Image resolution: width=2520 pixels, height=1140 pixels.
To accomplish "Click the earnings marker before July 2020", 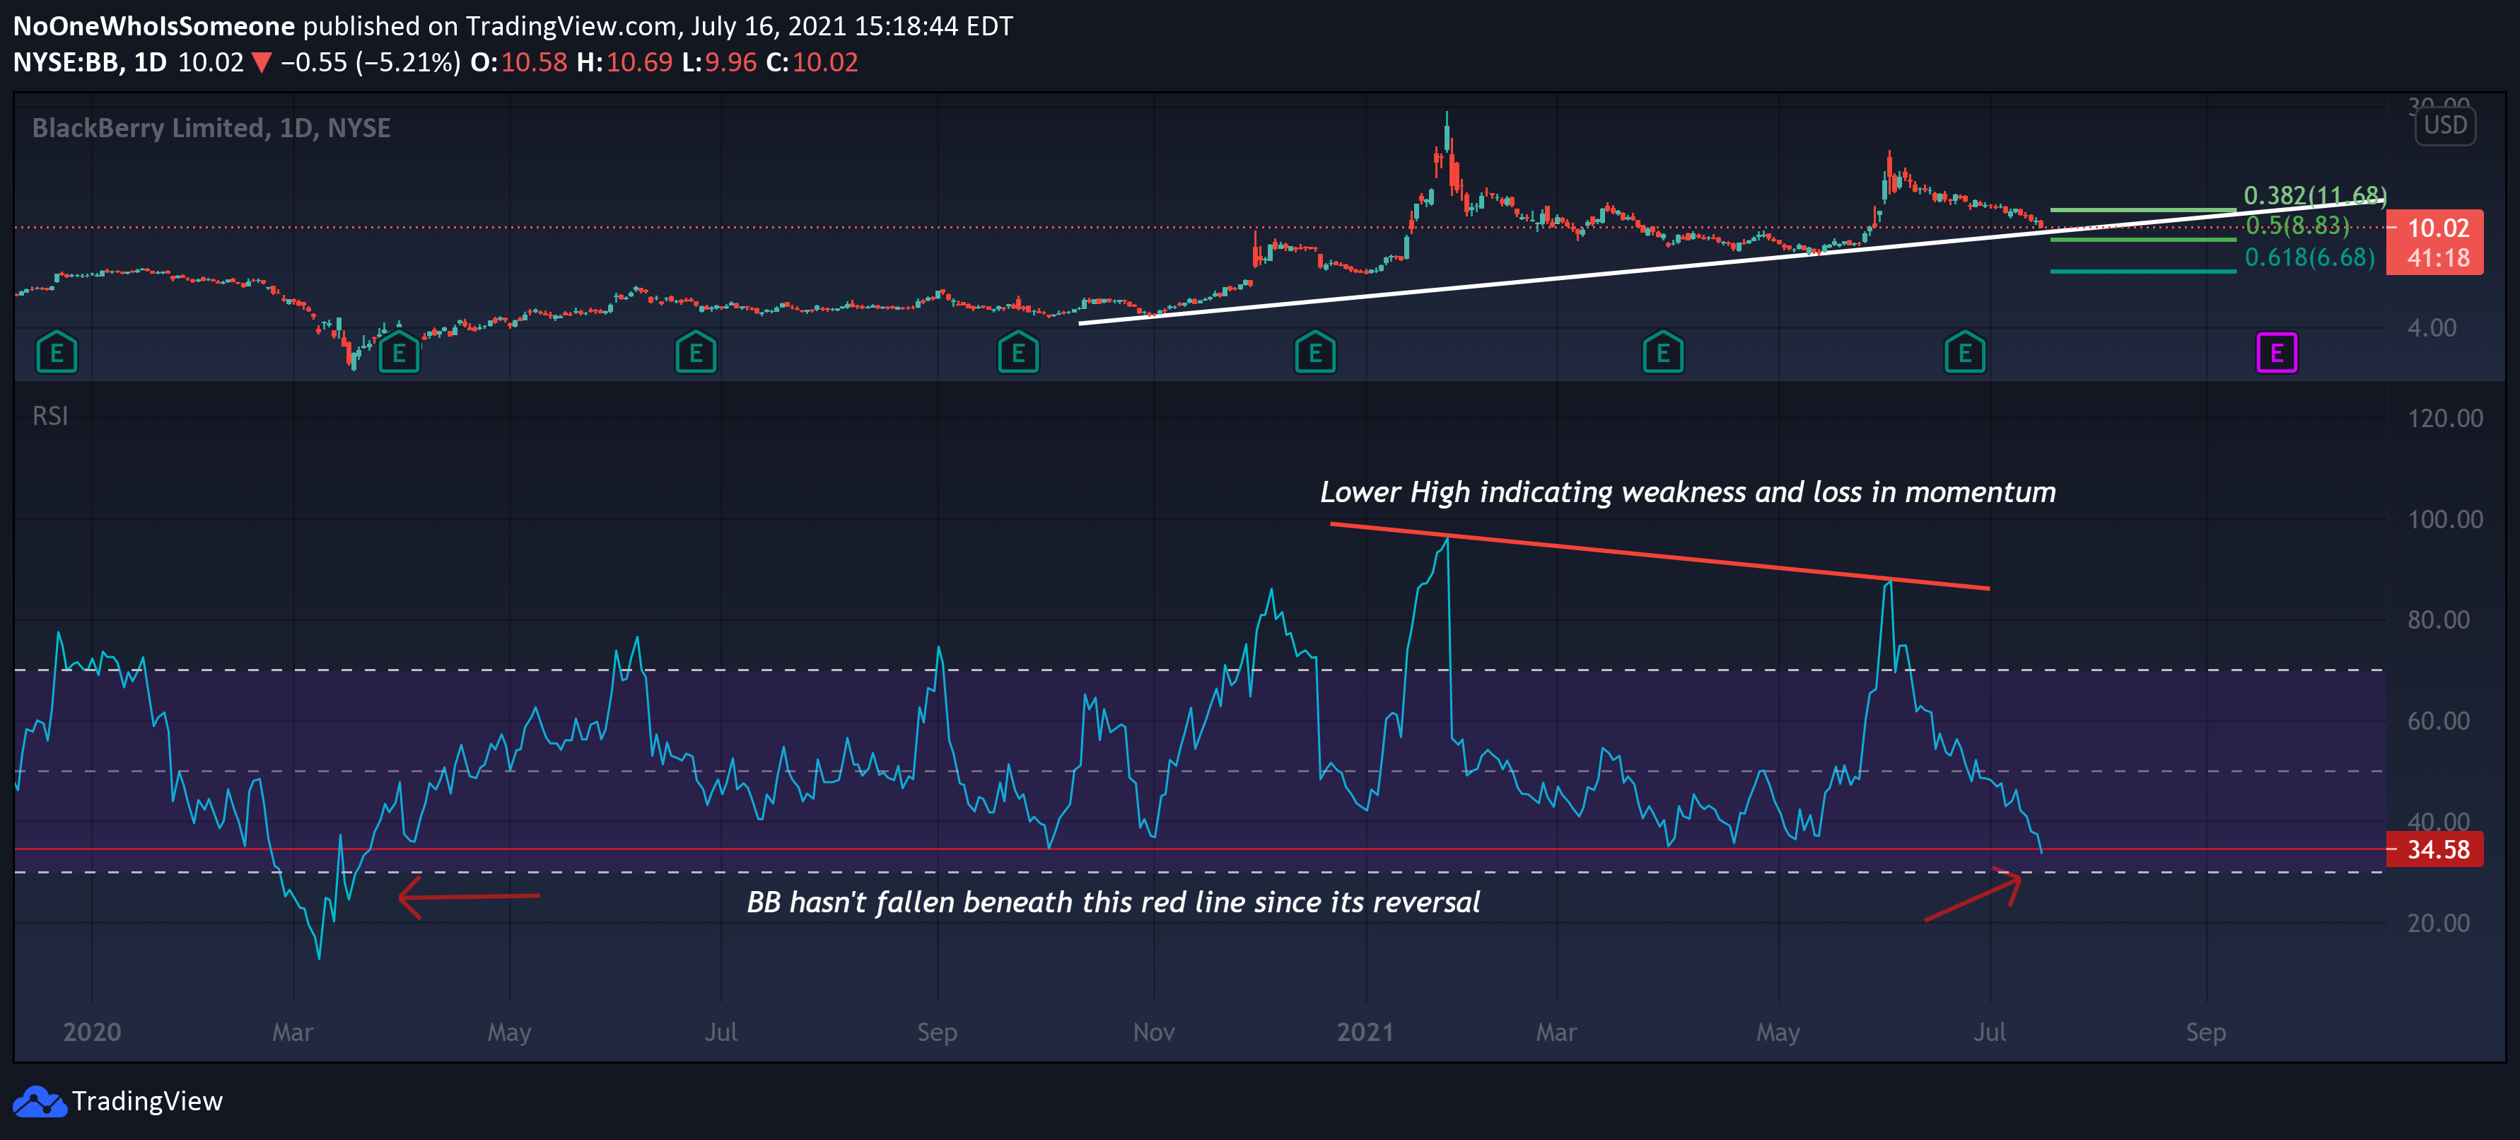I will pos(696,354).
